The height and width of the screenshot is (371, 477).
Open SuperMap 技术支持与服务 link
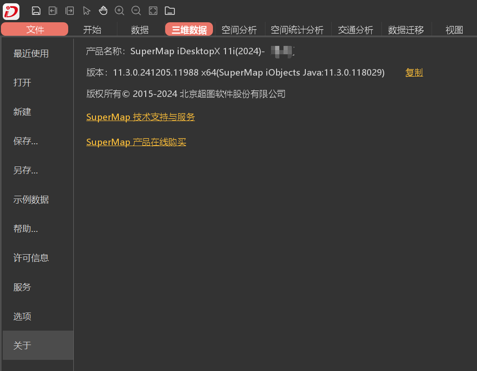point(141,117)
